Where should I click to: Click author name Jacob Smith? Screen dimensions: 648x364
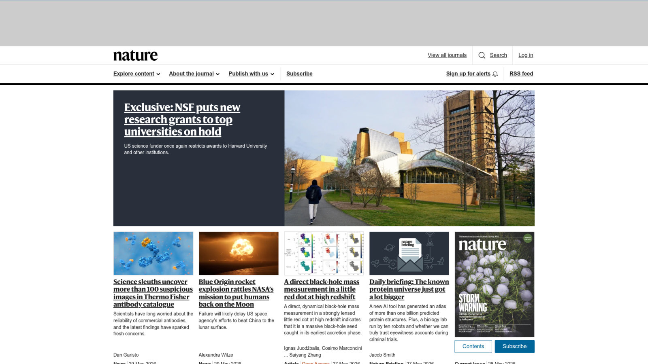382,355
